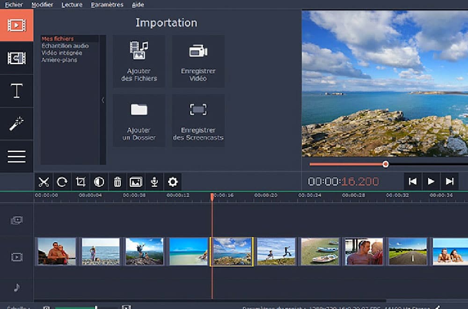Viewport: 468px width, 309px height.
Task: Open the Color Adjustments tool
Action: [x=99, y=182]
